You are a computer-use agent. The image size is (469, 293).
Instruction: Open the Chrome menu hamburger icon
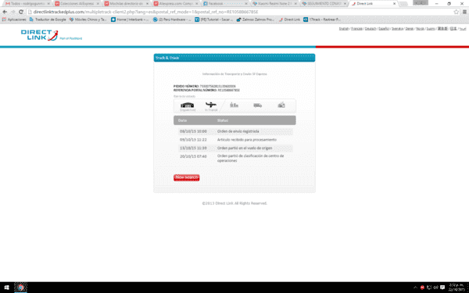point(464,12)
